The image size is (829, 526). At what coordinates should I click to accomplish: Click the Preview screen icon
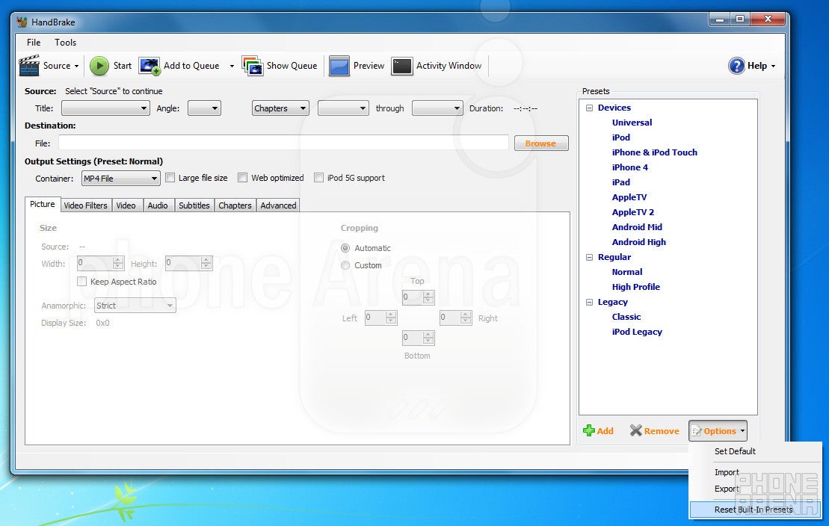pyautogui.click(x=339, y=66)
